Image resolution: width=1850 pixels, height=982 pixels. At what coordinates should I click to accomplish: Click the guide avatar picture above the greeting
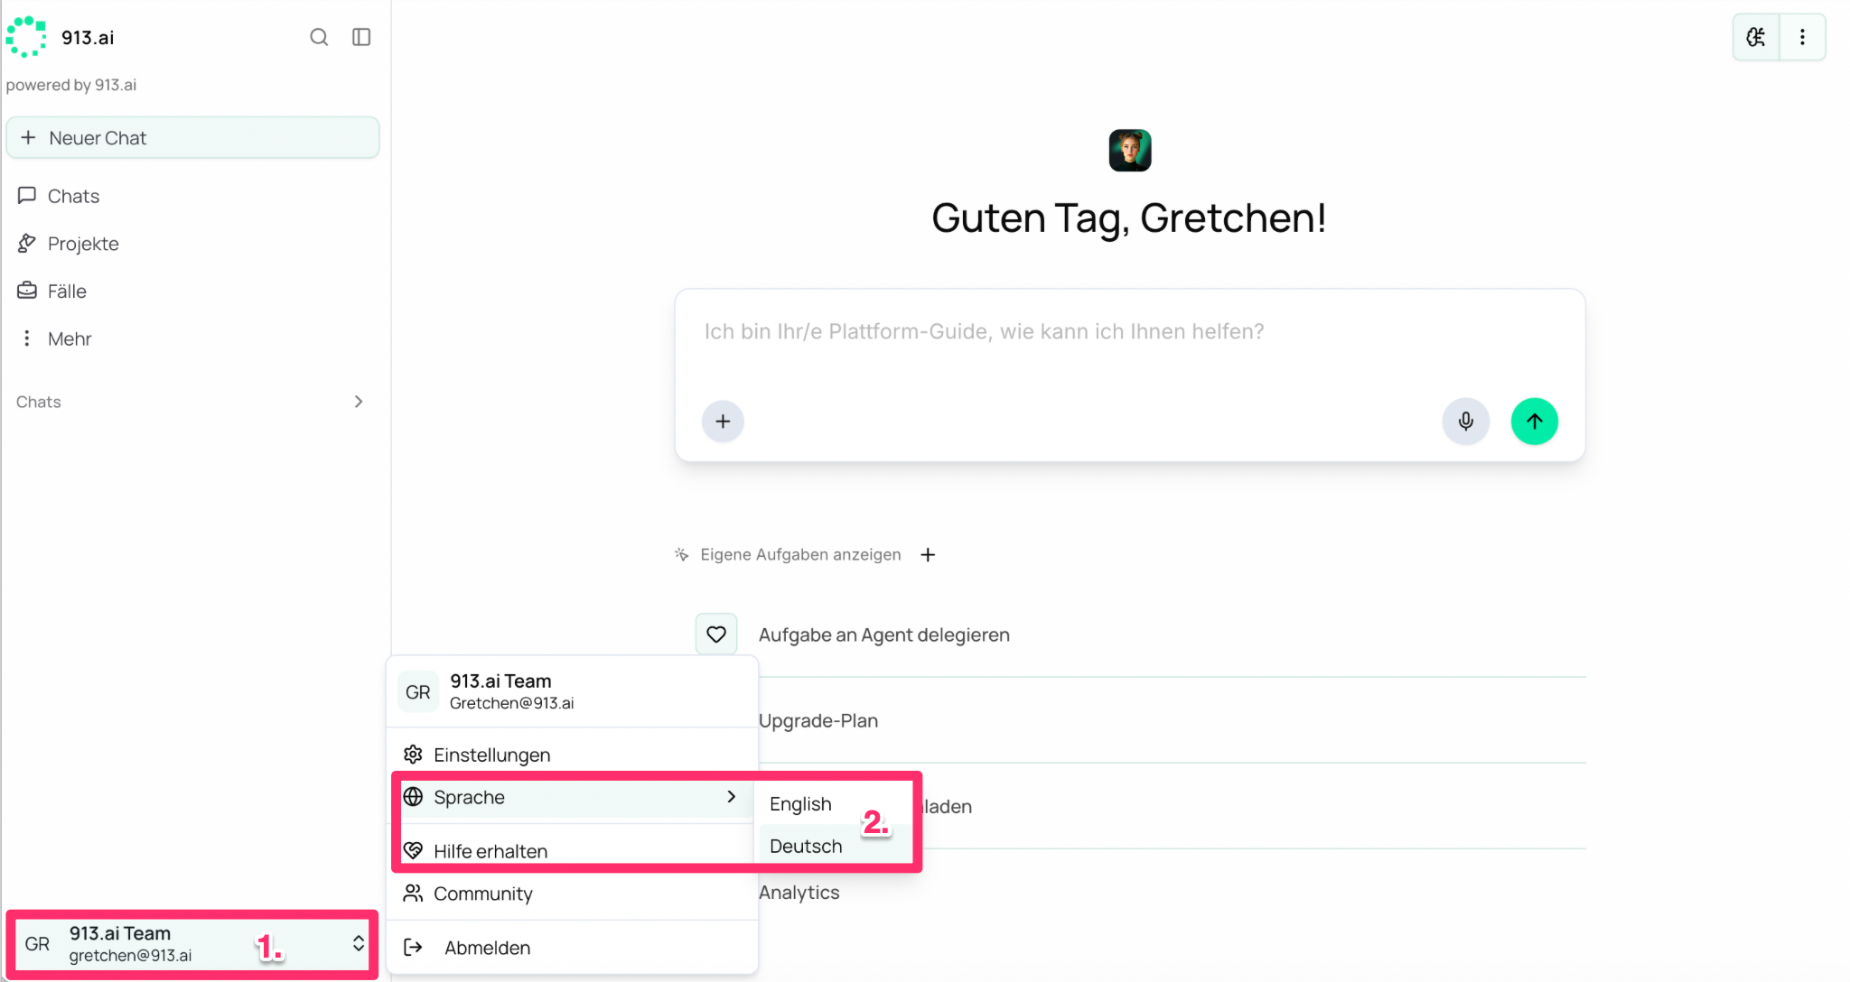point(1130,150)
